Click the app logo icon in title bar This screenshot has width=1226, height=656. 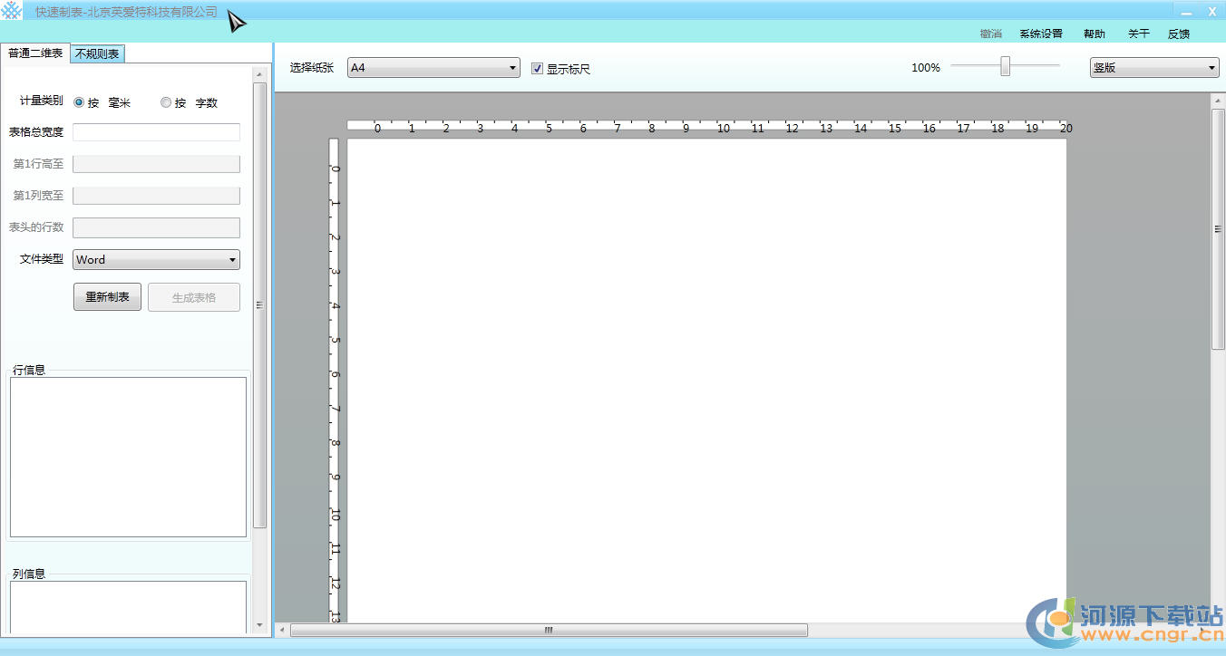[11, 11]
